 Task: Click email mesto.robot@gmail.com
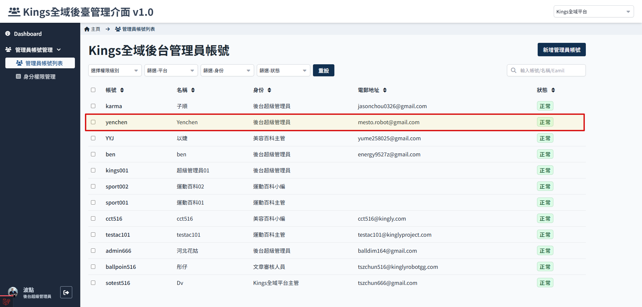point(389,122)
